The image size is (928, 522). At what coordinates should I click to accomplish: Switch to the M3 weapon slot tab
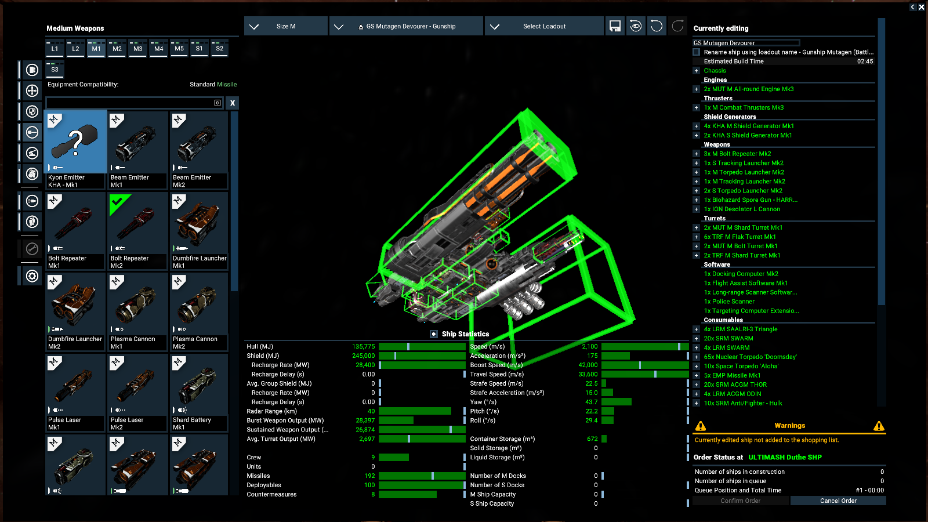point(138,48)
